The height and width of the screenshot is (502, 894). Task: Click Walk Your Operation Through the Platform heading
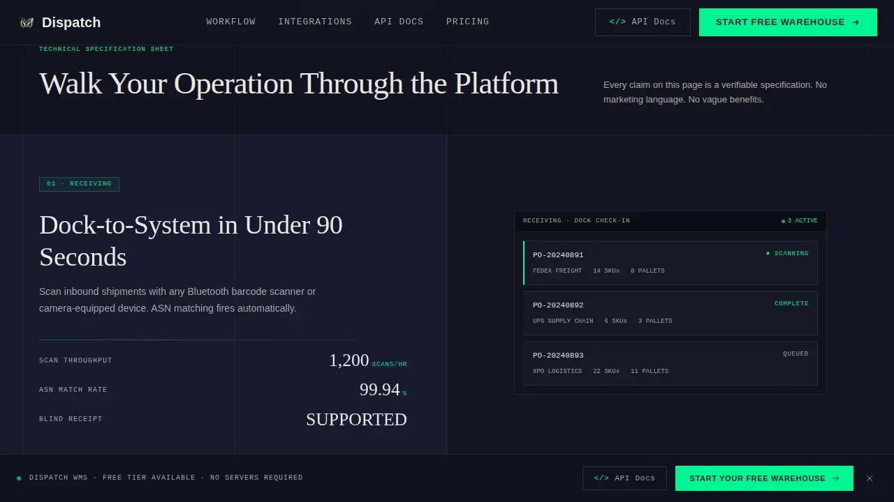click(x=299, y=84)
